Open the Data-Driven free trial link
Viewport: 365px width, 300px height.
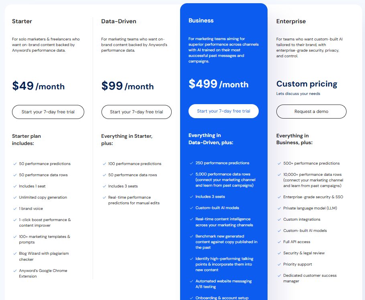click(x=136, y=112)
